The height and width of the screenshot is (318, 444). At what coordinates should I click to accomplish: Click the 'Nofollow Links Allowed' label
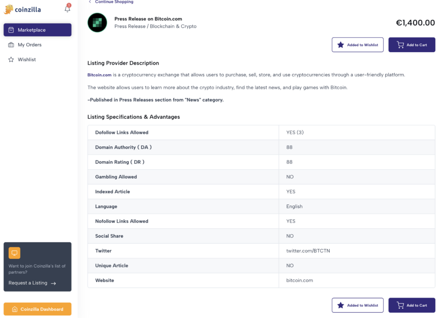point(122,221)
